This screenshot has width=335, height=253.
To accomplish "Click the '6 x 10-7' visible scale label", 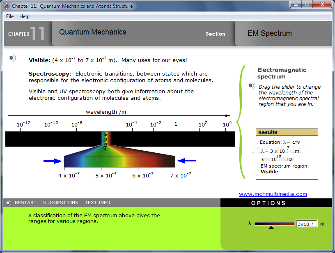I will [x=143, y=175].
